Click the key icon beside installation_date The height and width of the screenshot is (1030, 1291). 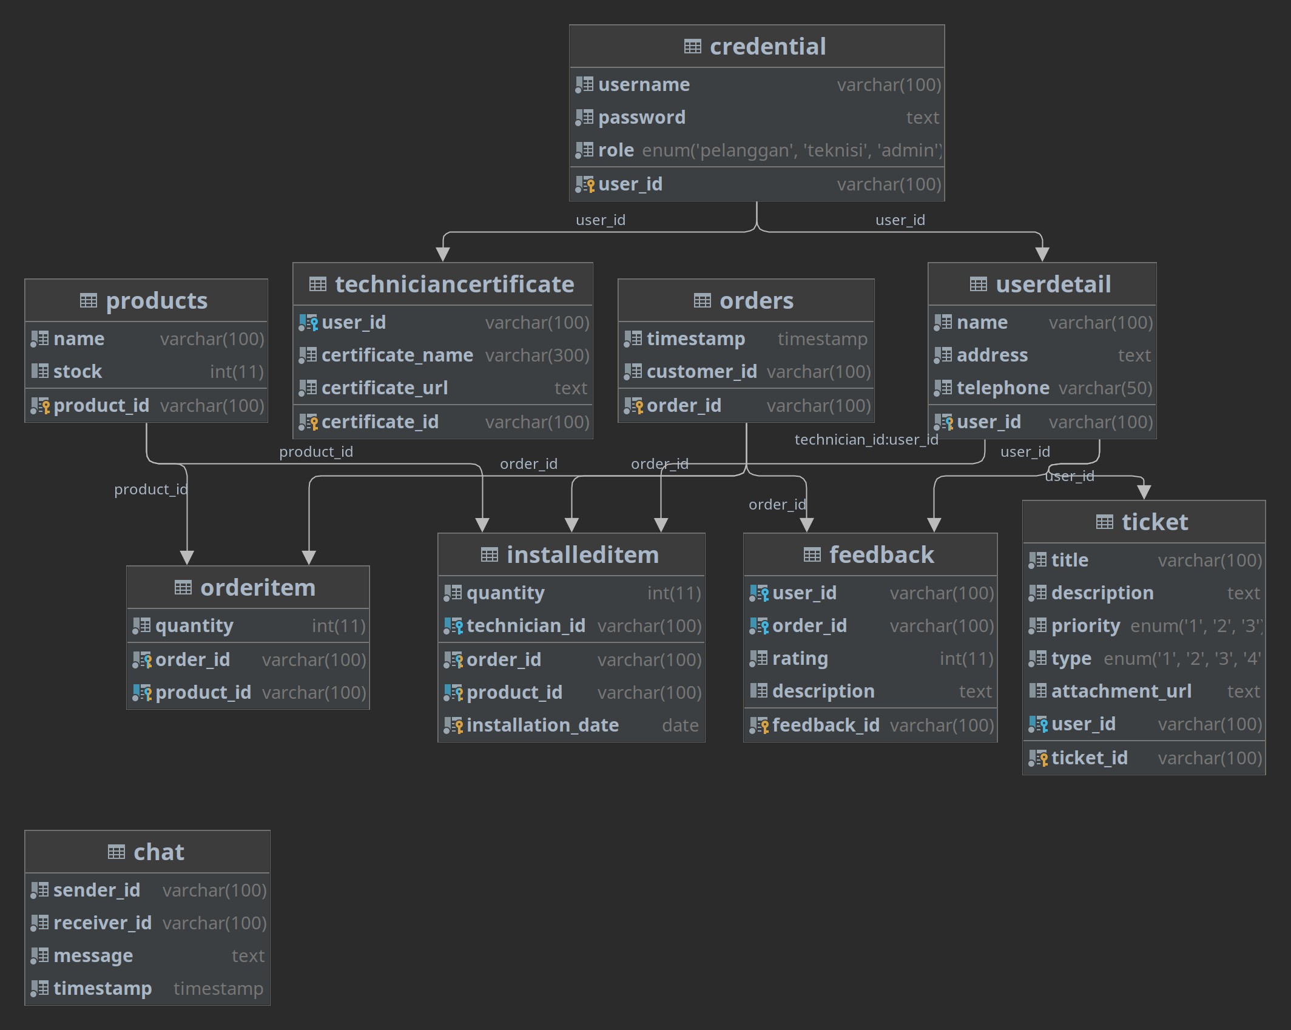tap(453, 725)
